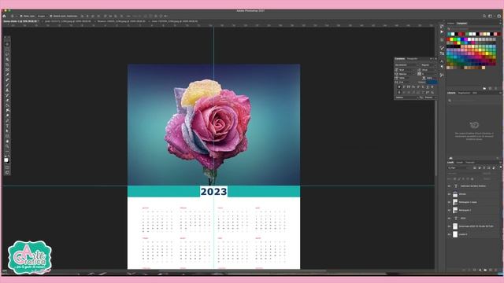Viewport: 504px width, 283px height.
Task: Open the Actions panel play icon in dock
Action: tap(442, 32)
